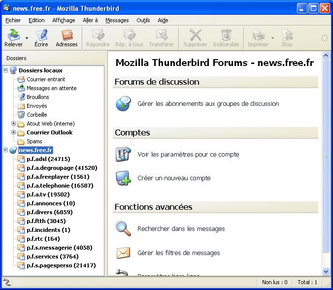Image resolution: width=333 pixels, height=290 pixels.
Task: Click the account settings icon
Action: point(123,154)
